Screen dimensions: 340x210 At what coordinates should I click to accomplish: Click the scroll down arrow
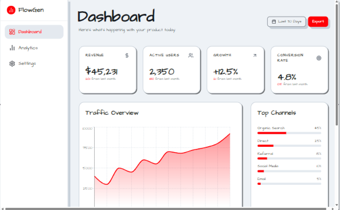337,205
